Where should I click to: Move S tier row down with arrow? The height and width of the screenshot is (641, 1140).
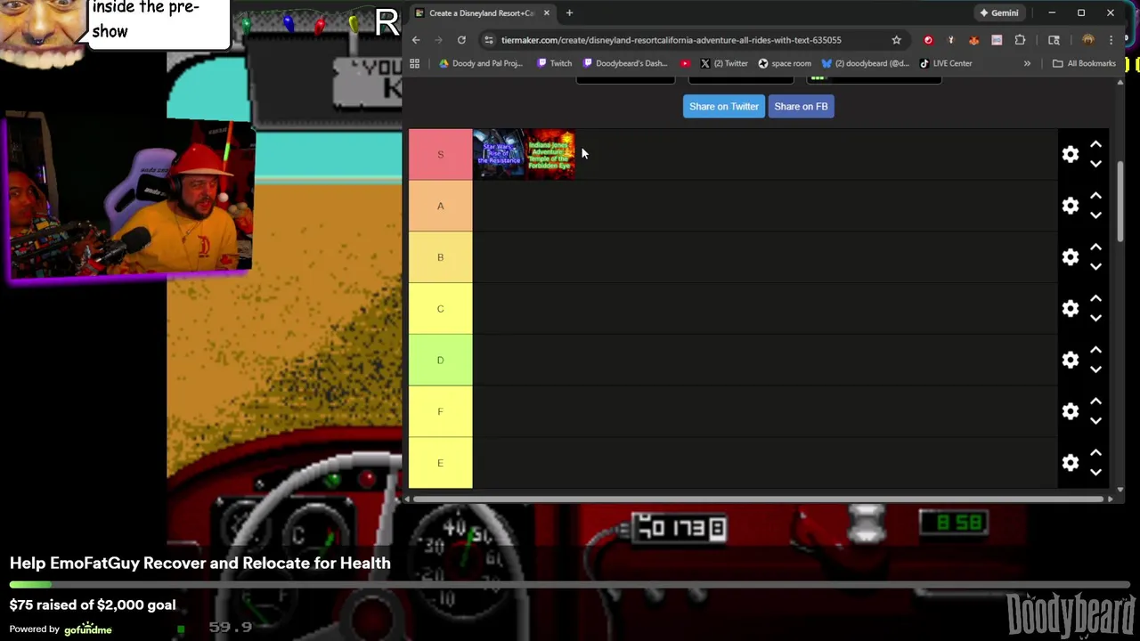point(1096,164)
